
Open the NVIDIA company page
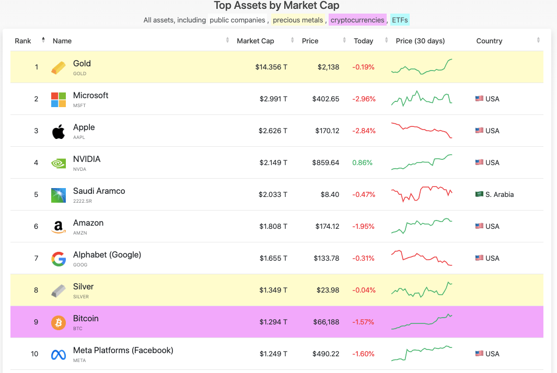87,159
